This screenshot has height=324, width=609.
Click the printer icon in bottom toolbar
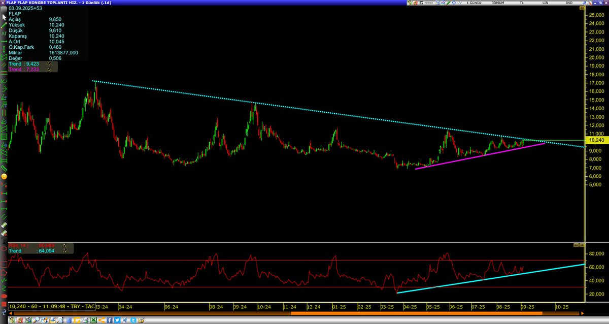[x=85, y=320]
